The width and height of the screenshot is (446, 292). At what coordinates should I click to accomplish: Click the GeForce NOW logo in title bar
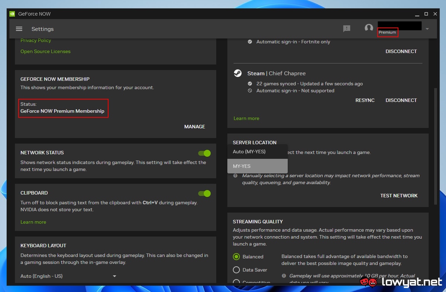pyautogui.click(x=12, y=14)
